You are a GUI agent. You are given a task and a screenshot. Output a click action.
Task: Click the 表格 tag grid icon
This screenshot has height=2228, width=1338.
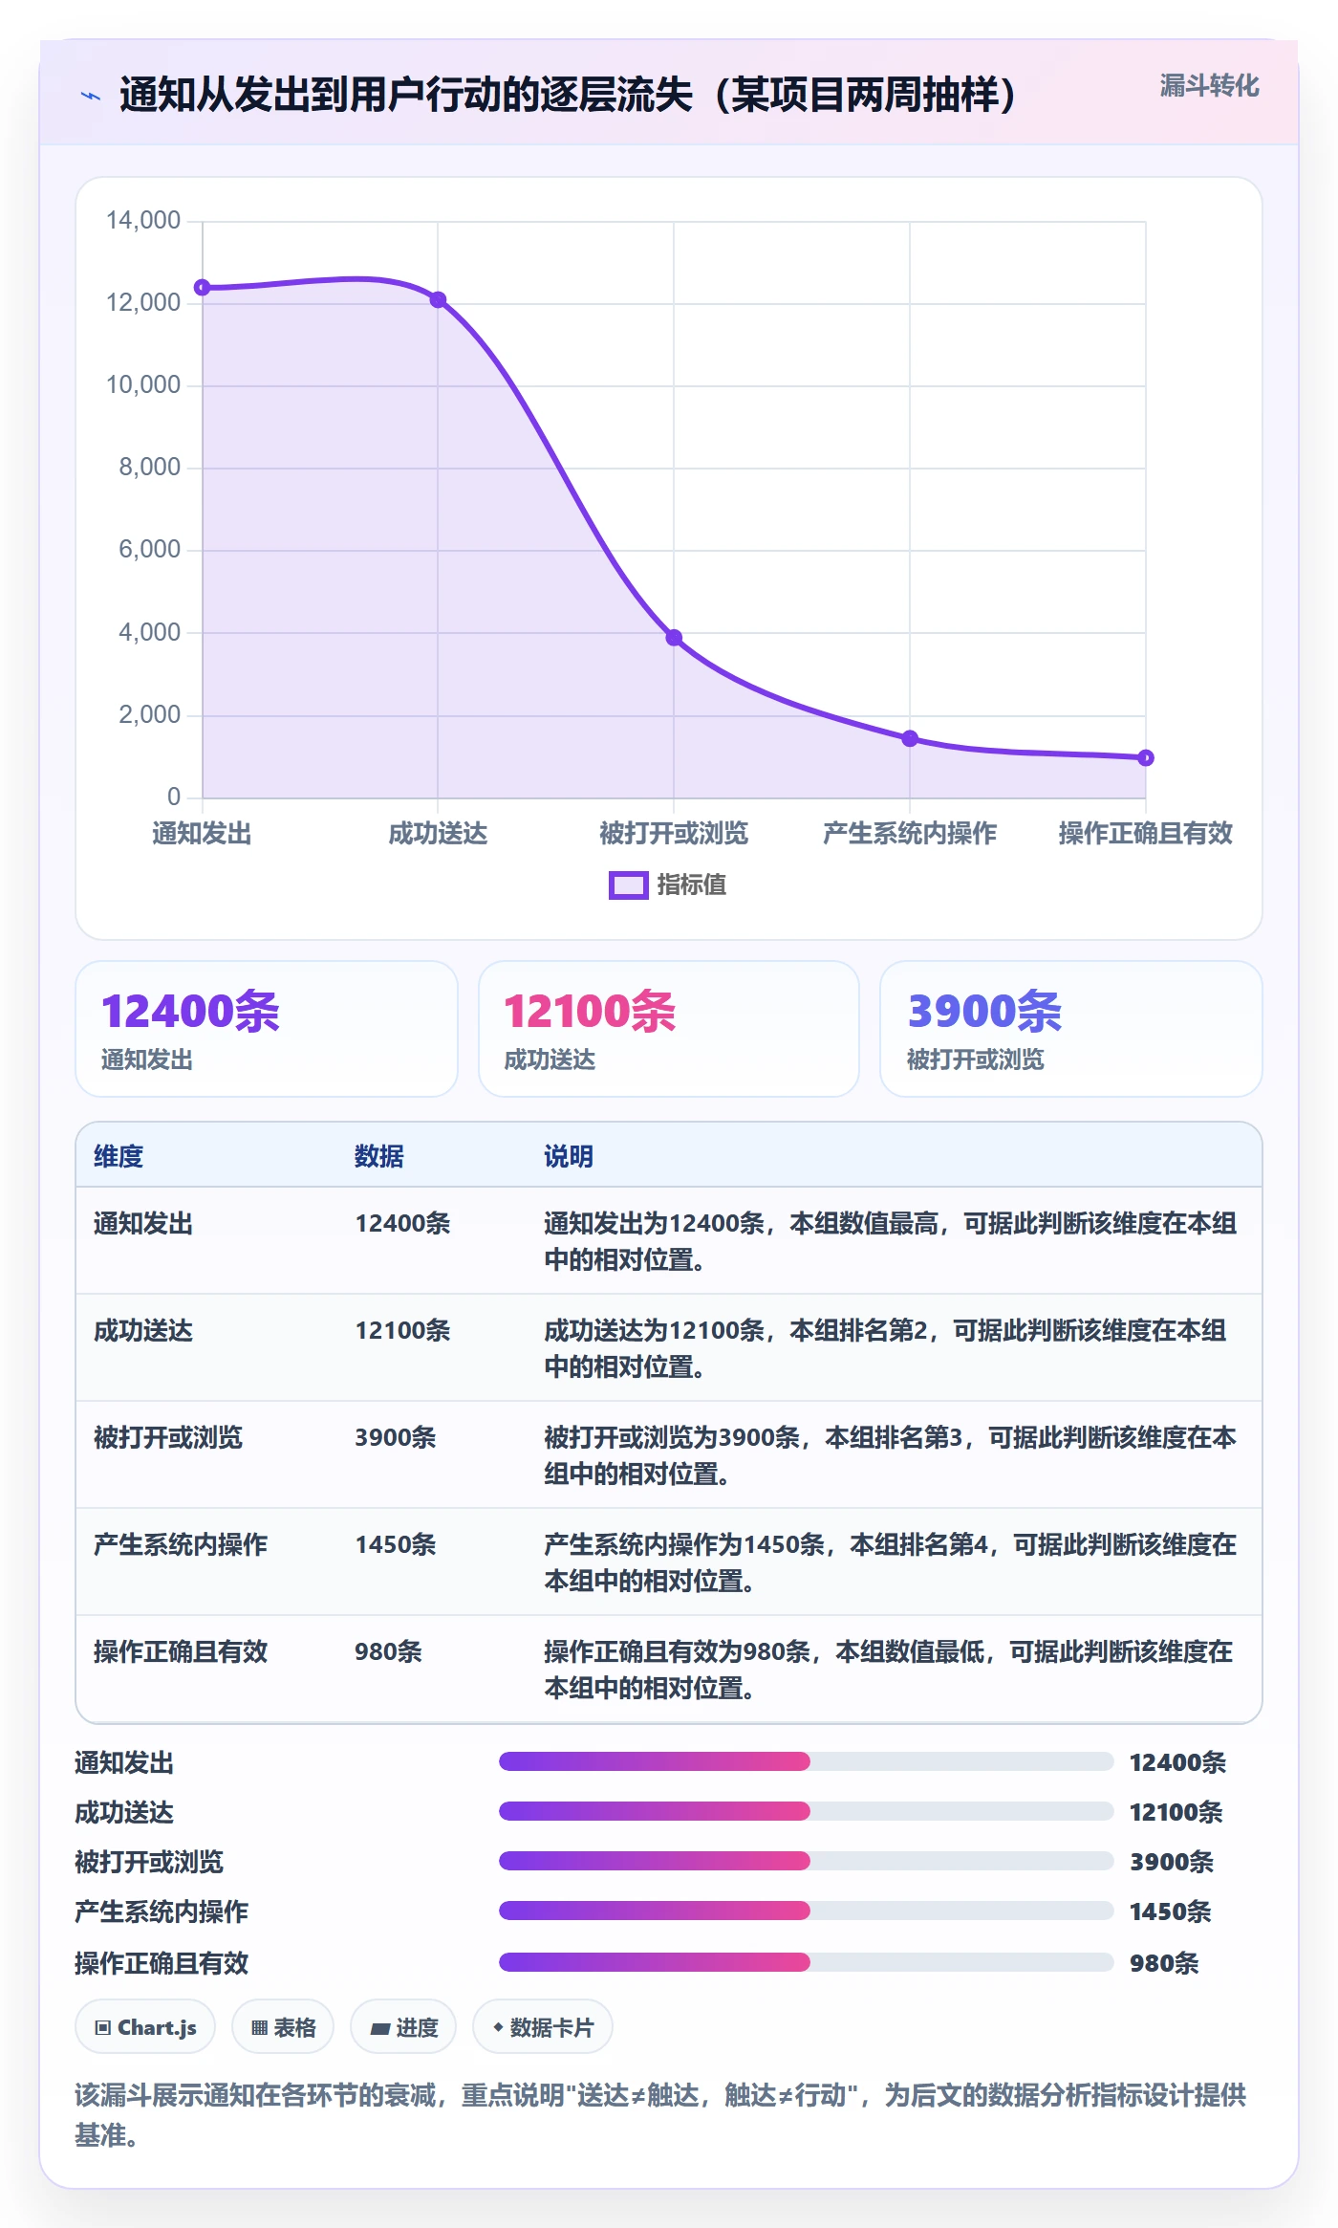pos(259,2027)
